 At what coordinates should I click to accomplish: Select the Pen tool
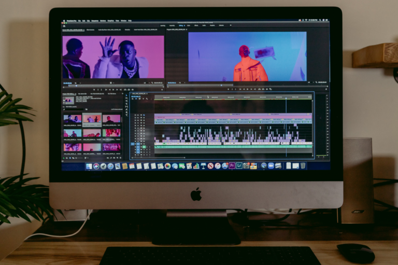(x=126, y=109)
